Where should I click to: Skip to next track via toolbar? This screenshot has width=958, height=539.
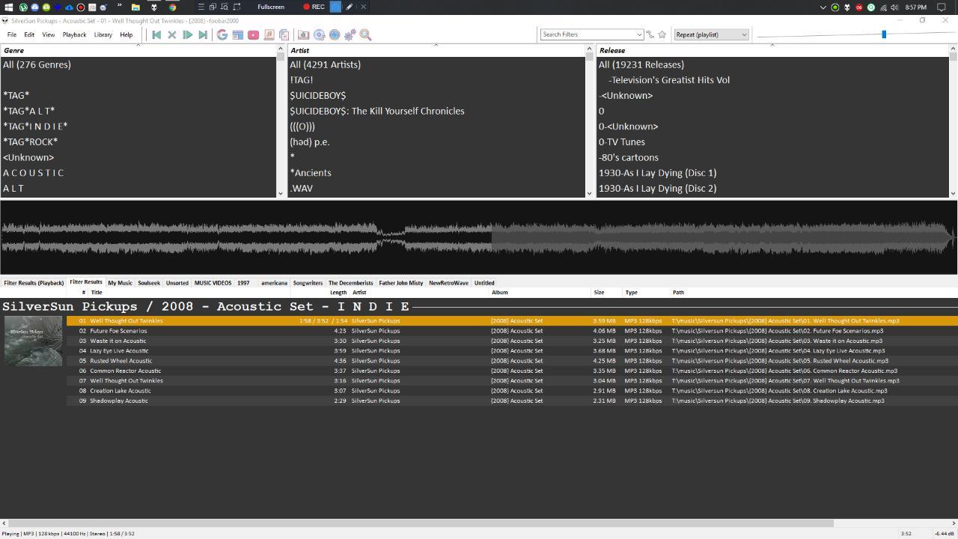203,34
